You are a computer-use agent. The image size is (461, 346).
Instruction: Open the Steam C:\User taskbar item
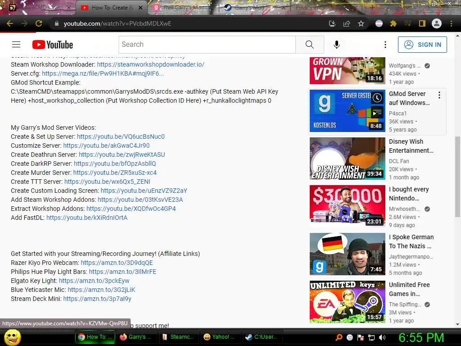point(262,337)
